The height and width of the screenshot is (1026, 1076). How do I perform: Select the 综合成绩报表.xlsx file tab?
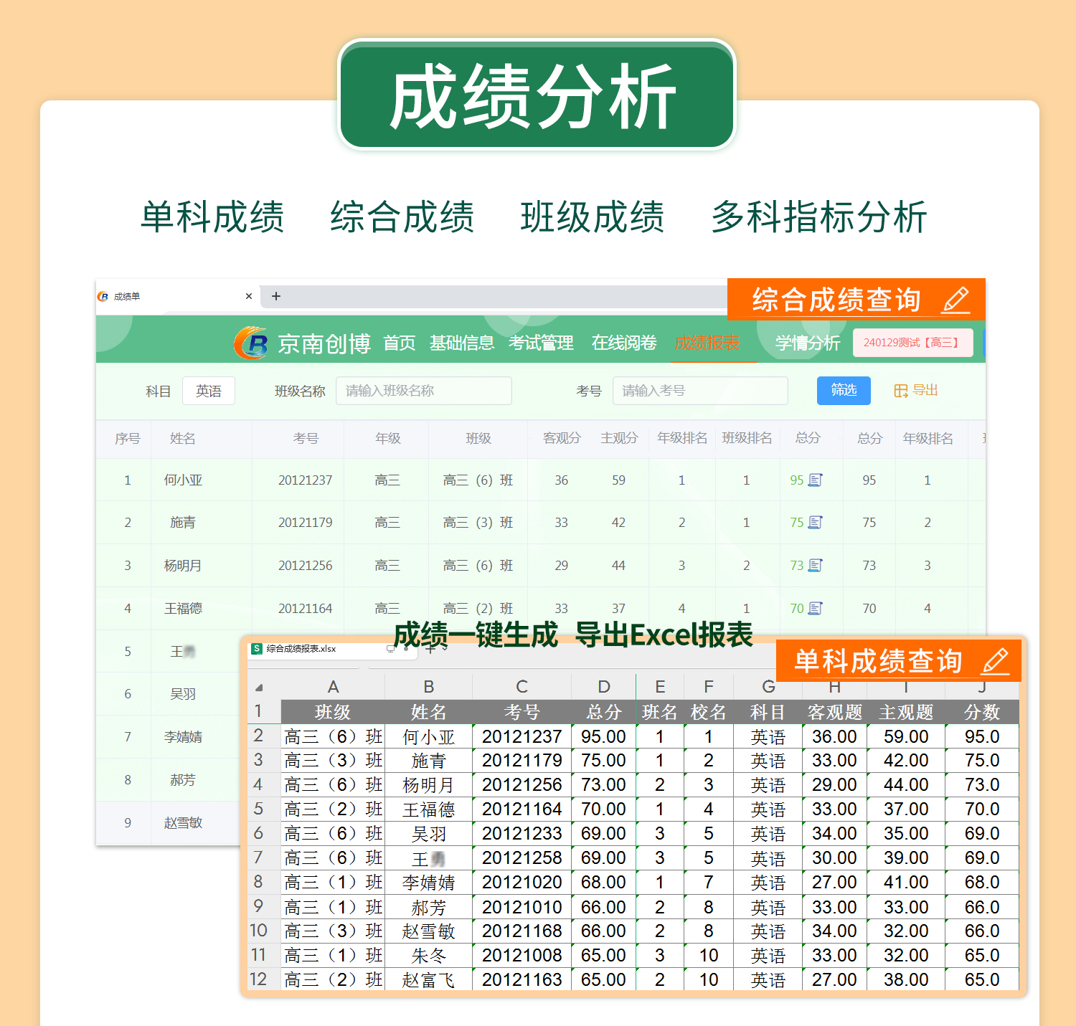coord(301,649)
